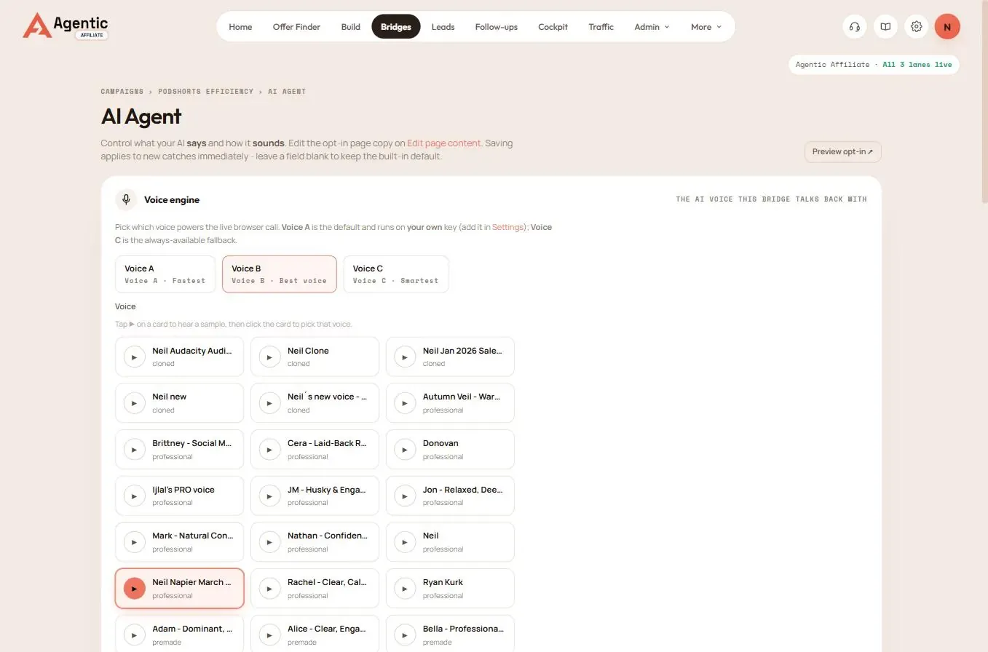Play sample for Autumn Veil voice
The image size is (988, 652).
click(405, 403)
